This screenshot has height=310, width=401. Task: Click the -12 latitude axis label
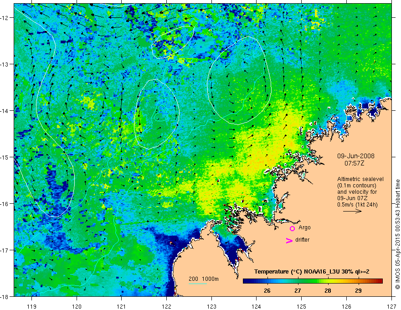click(5, 18)
